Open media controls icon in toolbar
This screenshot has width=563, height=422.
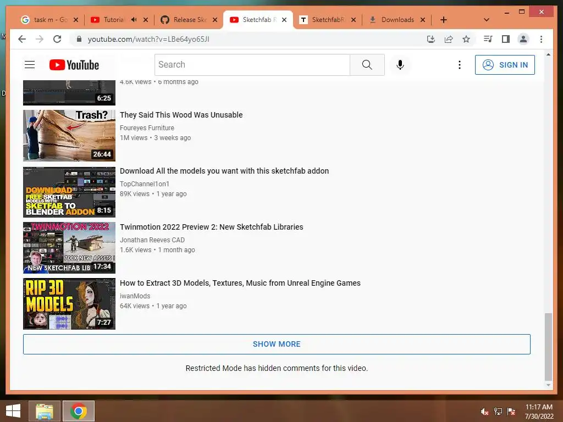click(488, 39)
